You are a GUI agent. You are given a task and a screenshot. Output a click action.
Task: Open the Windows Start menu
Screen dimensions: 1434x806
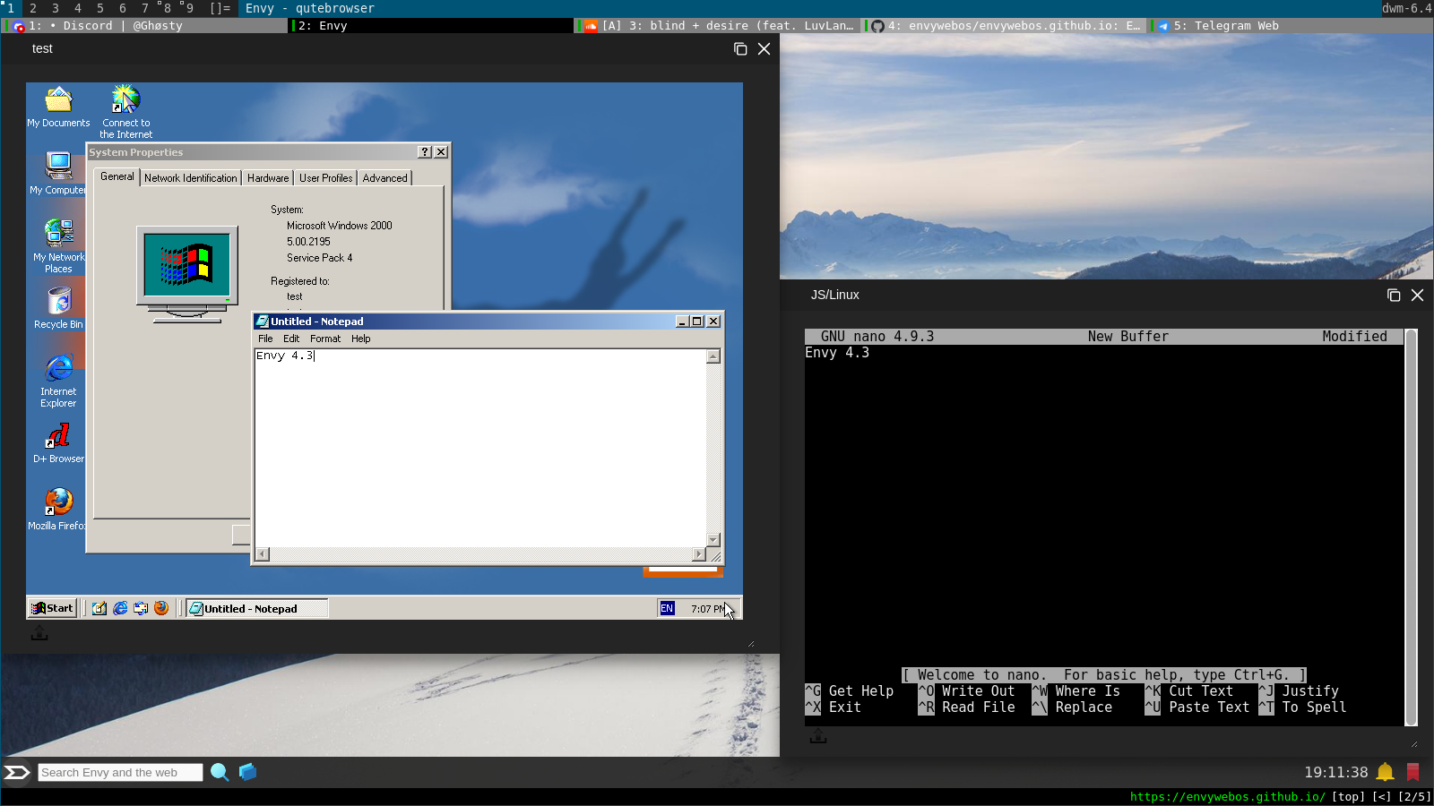[x=52, y=608]
